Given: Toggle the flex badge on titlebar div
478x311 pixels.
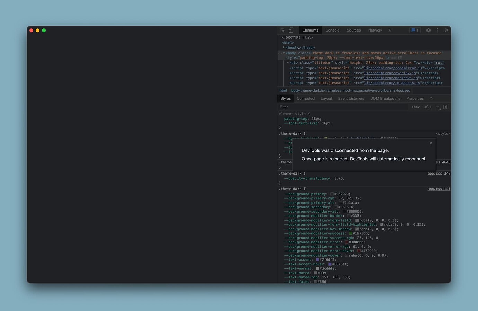Looking at the screenshot, I should [439, 63].
